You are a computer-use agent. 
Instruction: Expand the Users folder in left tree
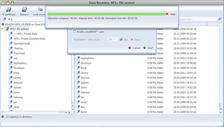[6, 93]
